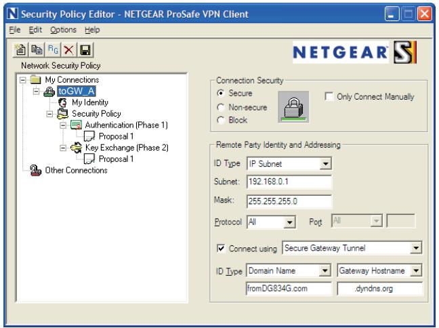The image size is (439, 328).
Task: Select the Non-secure radio button
Action: click(x=221, y=107)
